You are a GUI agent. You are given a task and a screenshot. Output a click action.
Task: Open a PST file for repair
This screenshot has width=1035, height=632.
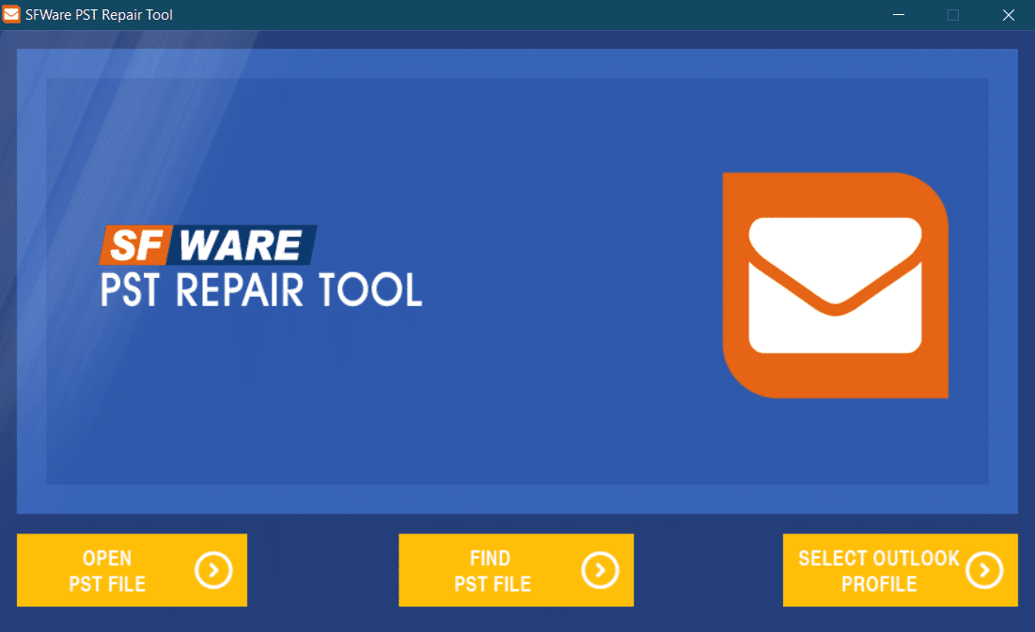click(x=132, y=570)
